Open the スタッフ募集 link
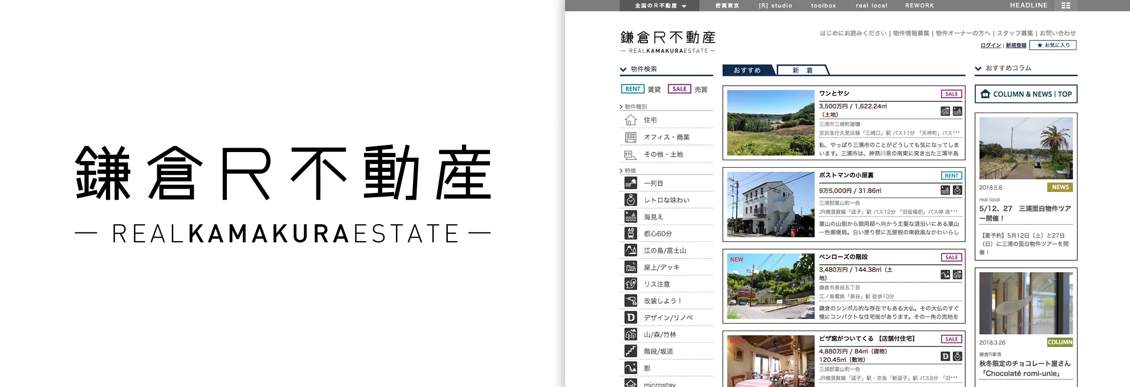This screenshot has height=387, width=1130. coord(1015,33)
